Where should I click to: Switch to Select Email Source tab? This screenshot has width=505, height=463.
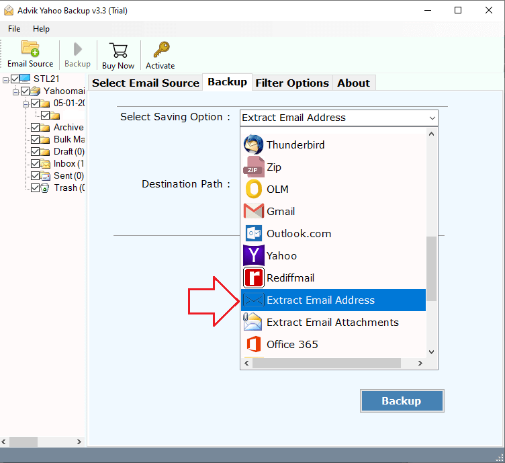point(146,83)
